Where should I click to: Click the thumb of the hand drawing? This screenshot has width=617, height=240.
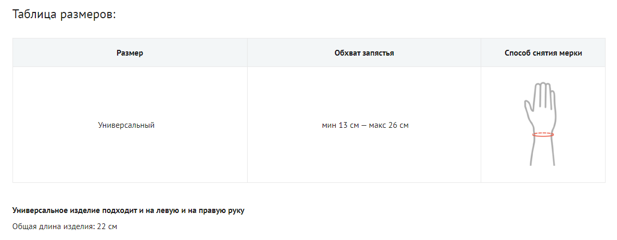[528, 108]
